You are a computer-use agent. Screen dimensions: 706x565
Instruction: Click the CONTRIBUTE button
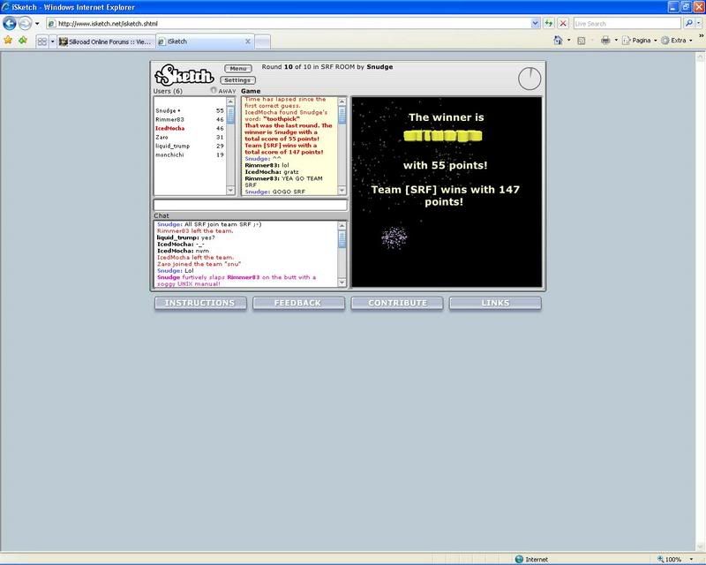[x=397, y=303]
